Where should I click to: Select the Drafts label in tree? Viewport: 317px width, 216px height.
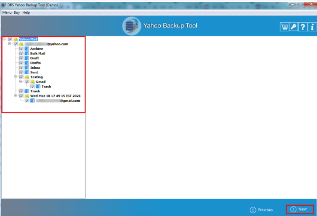pos(35,63)
